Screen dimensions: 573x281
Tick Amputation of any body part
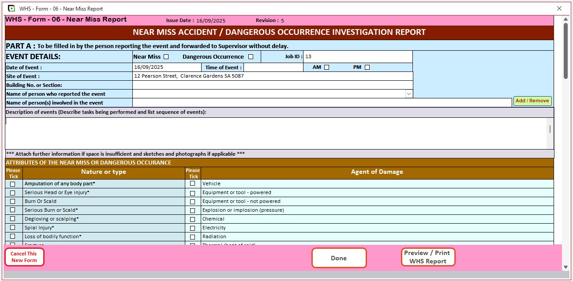pos(12,184)
